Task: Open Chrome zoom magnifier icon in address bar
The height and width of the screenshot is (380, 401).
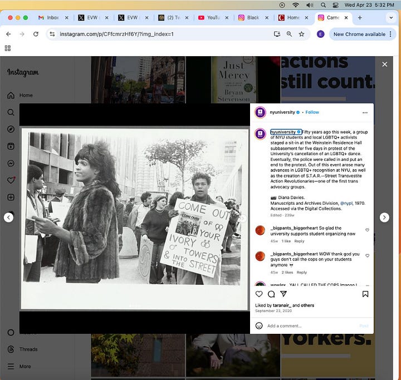Action: click(x=289, y=34)
